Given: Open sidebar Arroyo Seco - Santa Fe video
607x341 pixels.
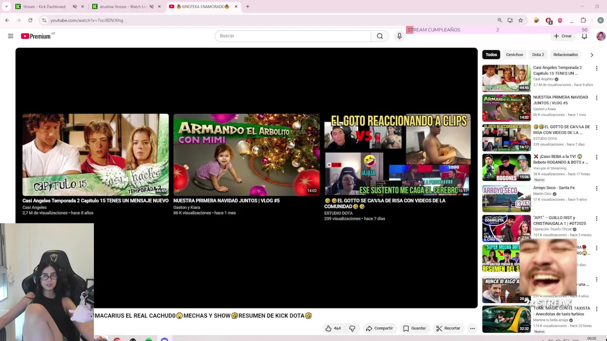Looking at the screenshot, I should 506,198.
